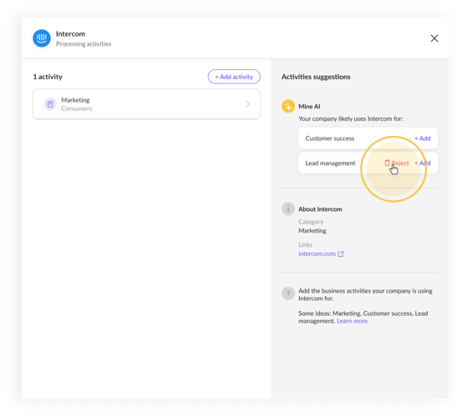Click the external link icon after intercom.com
The width and height of the screenshot is (462, 416).
(341, 253)
